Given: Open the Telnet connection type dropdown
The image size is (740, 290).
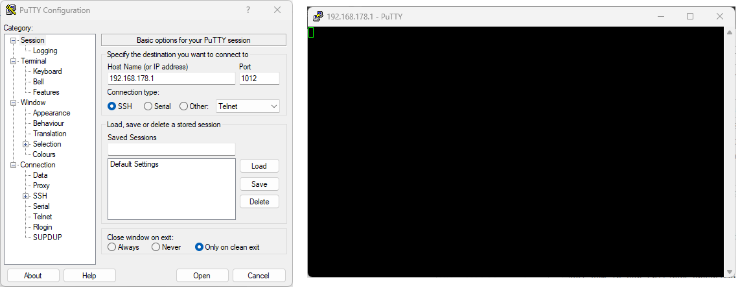Looking at the screenshot, I should [x=248, y=106].
